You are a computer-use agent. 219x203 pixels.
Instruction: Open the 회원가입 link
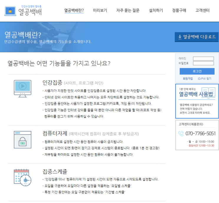(188, 78)
